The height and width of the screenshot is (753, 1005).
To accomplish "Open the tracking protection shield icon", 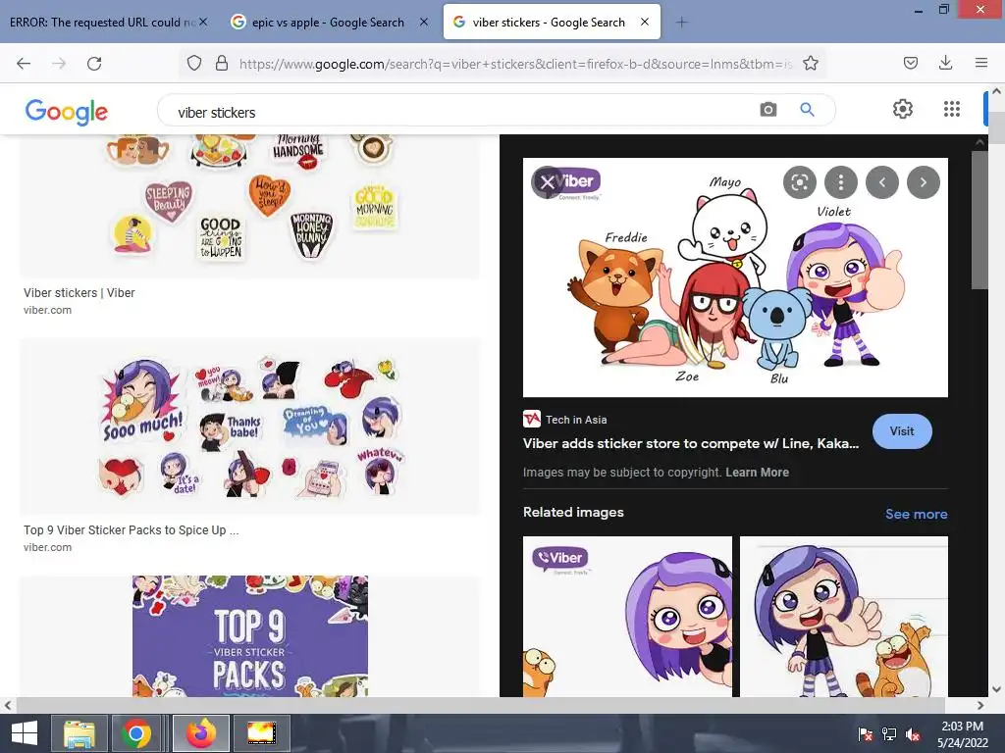I will tap(194, 63).
